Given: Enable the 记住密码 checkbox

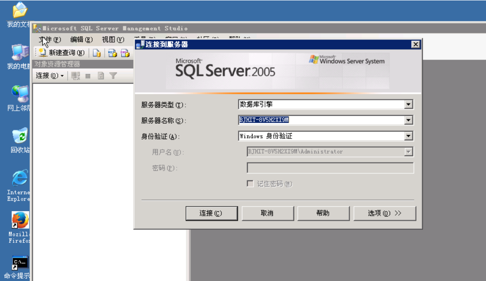Looking at the screenshot, I should (x=250, y=183).
